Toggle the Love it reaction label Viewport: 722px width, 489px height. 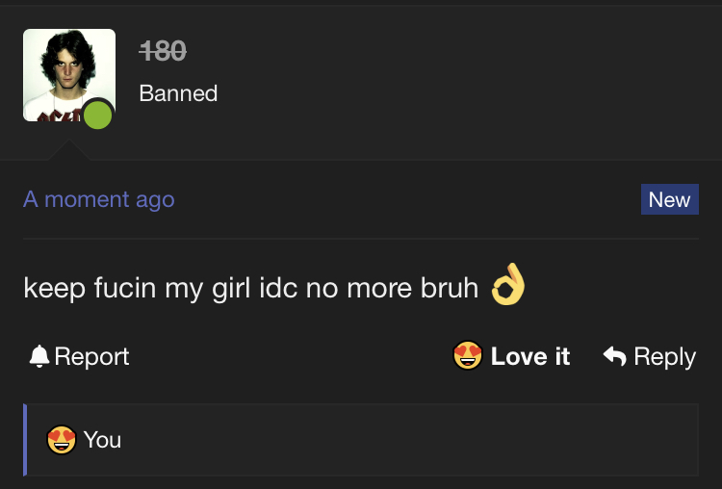(x=530, y=356)
